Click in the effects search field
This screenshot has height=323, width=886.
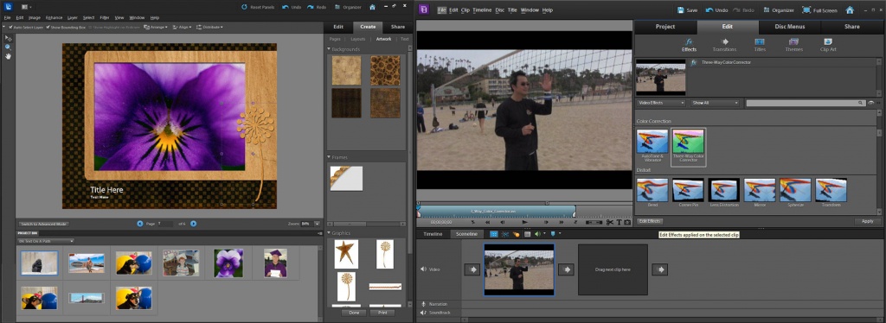pos(806,103)
